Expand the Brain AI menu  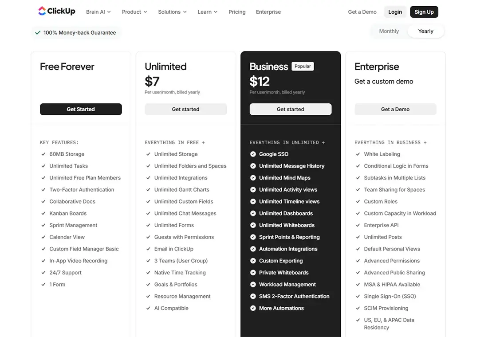click(98, 12)
